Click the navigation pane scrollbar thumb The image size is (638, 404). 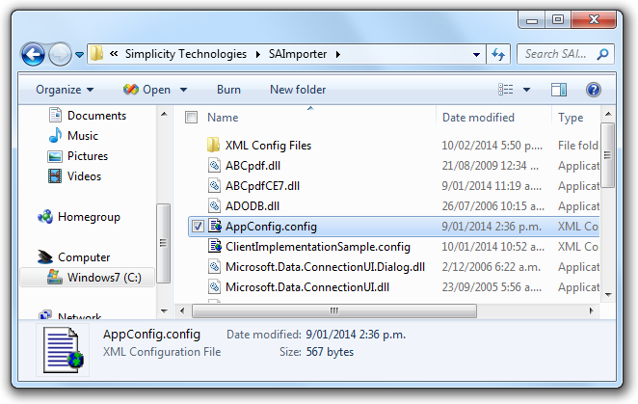pyautogui.click(x=163, y=243)
